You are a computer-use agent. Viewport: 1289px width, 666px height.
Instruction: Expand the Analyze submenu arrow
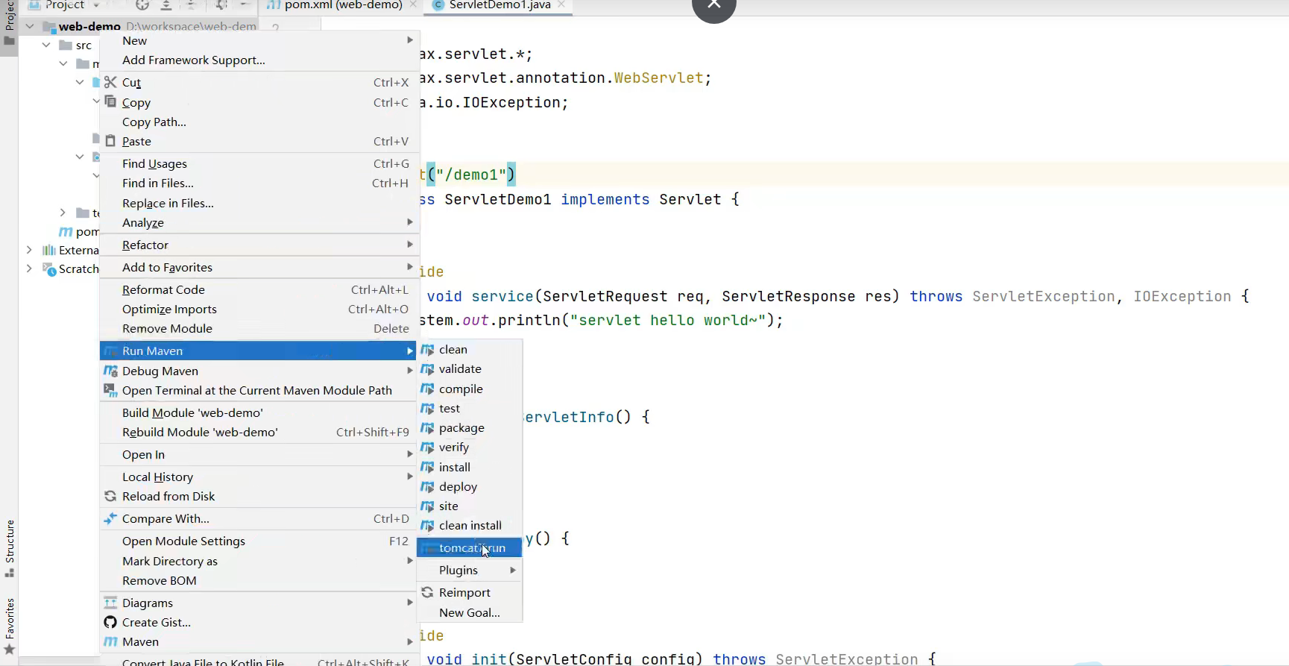click(x=409, y=222)
